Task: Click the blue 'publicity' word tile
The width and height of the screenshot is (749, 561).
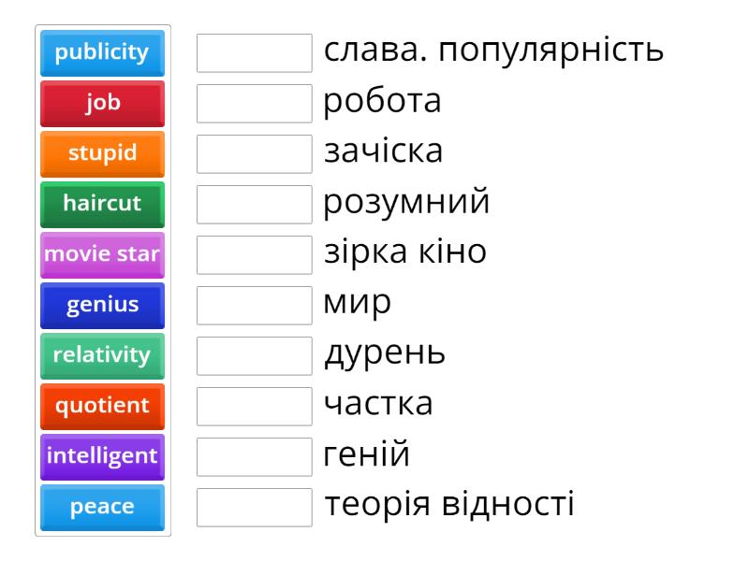Action: [102, 52]
